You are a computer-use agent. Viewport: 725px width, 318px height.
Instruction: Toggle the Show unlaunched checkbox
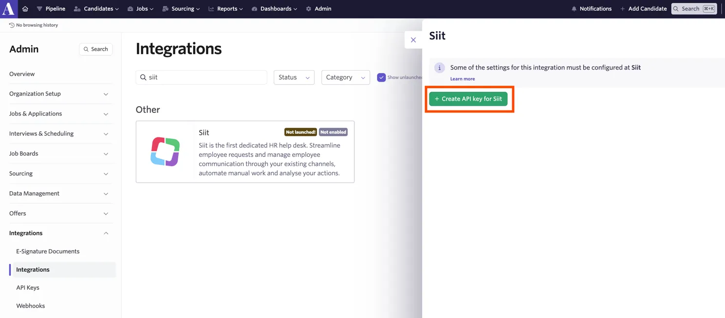click(x=381, y=77)
